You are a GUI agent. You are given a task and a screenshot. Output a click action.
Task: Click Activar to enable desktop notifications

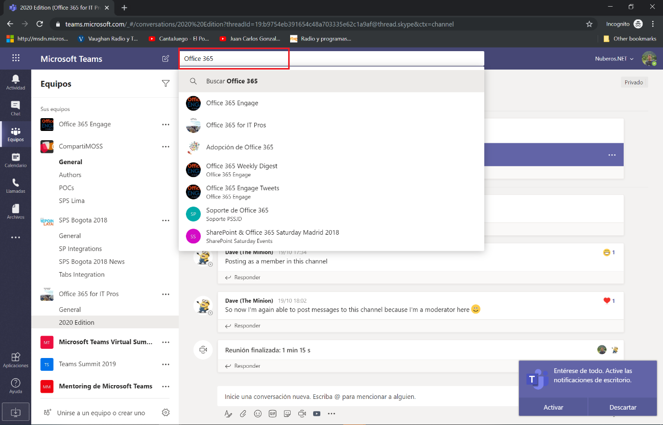coord(553,407)
